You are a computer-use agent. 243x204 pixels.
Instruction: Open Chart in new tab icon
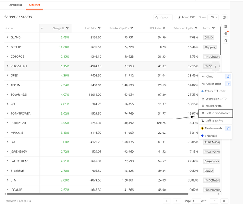pos(228,76)
